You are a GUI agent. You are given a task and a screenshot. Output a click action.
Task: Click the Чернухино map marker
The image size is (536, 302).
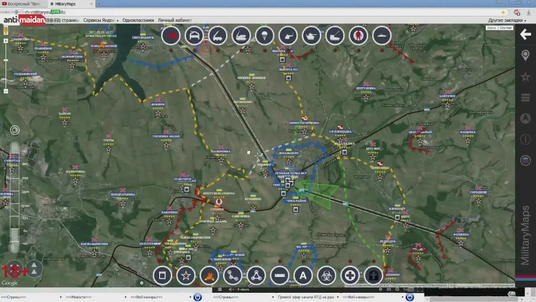(380, 177)
